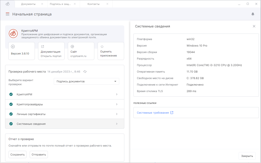
Task: Switch to the Подпись и защ... tab
Action: (60, 4)
